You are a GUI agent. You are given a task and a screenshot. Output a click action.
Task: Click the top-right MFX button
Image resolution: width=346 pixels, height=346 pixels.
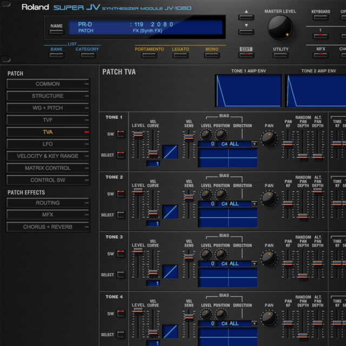point(321,55)
